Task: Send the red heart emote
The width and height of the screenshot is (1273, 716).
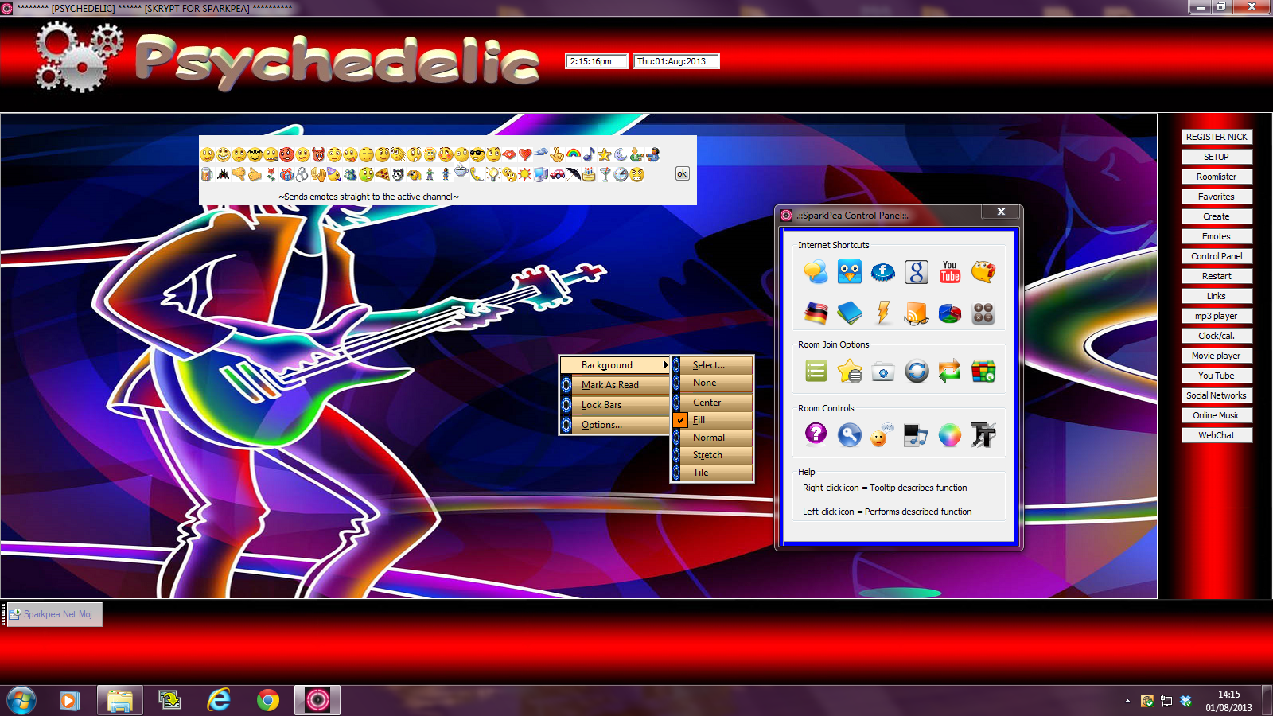Action: (x=525, y=155)
